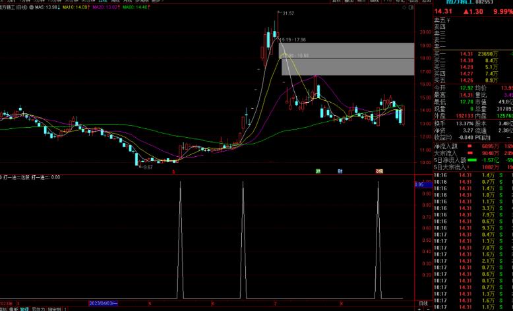Click the 大宗流入 row
Viewport: 513px width, 311px height.
click(x=473, y=153)
